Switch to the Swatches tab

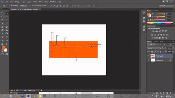155,11
